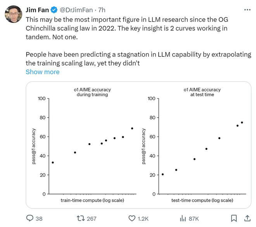Click the share upload icon
This screenshot has height=227, width=256.
[247, 218]
